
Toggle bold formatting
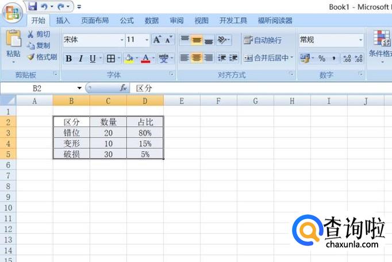click(69, 58)
